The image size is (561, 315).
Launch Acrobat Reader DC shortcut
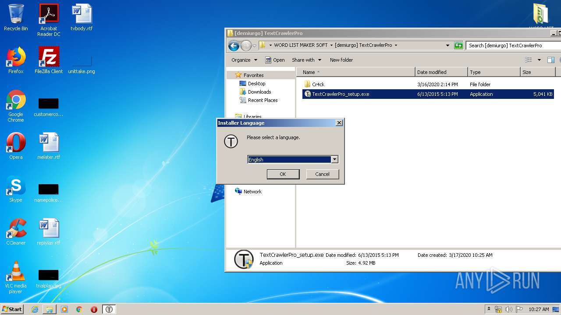pyautogui.click(x=49, y=20)
